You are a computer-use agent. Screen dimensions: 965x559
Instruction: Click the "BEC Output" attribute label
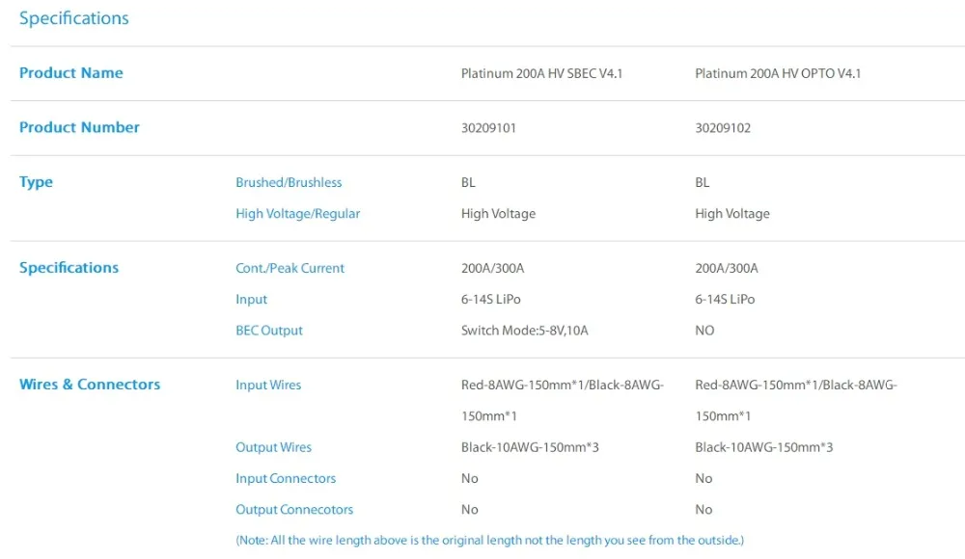[x=269, y=331]
